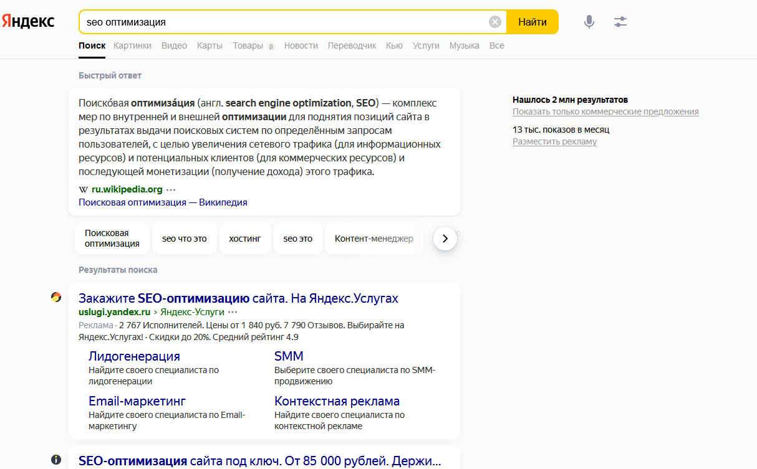The width and height of the screenshot is (757, 469).
Task: Click the Yandex logo
Action: (28, 21)
